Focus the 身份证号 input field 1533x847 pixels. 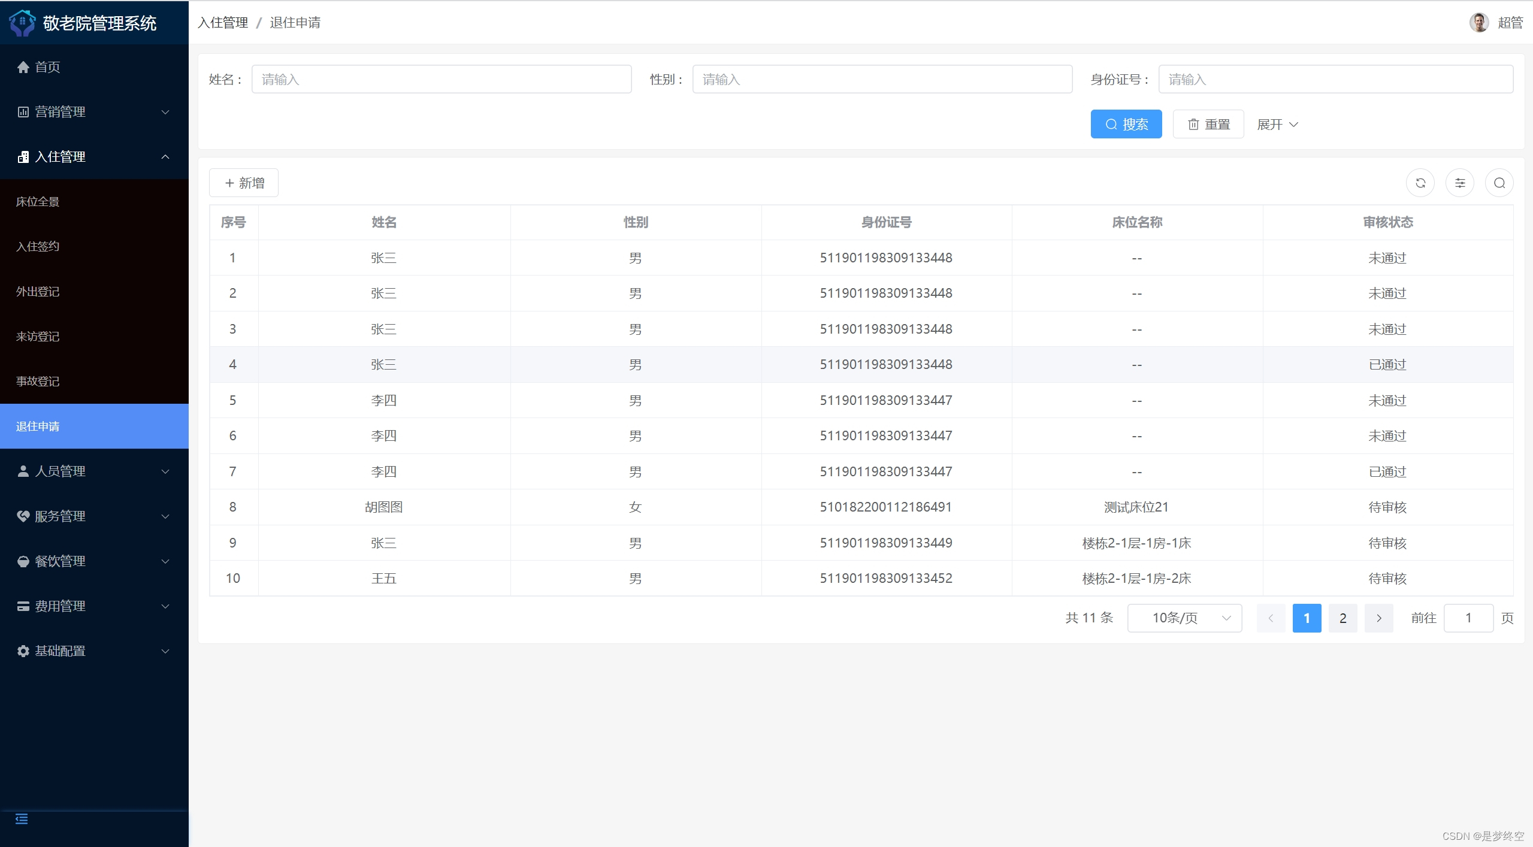click(1336, 80)
